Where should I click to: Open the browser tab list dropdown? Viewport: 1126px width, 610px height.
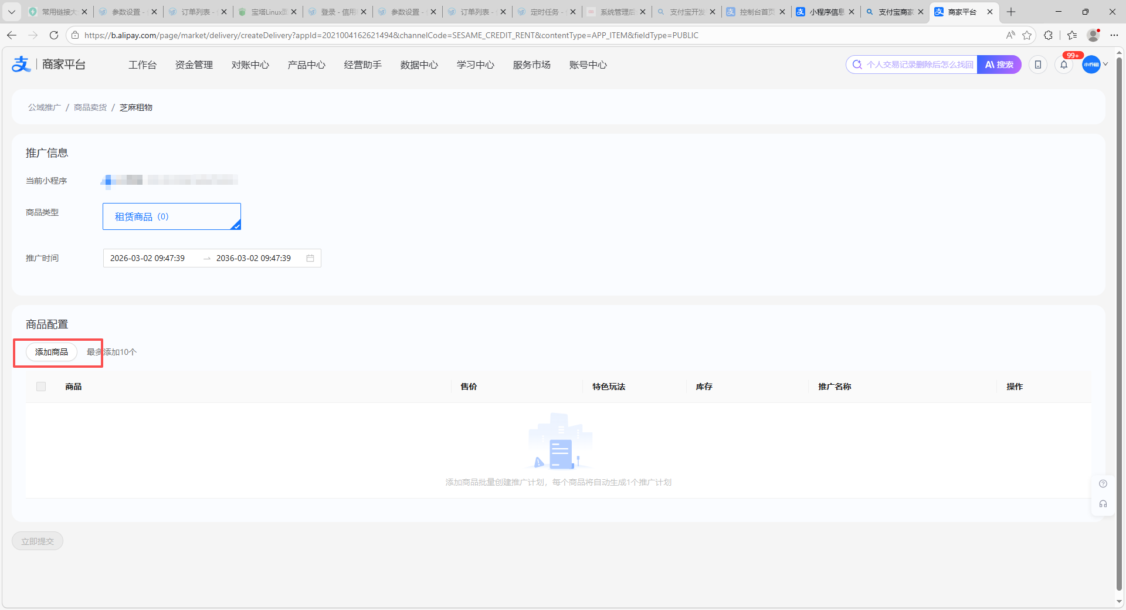12,12
